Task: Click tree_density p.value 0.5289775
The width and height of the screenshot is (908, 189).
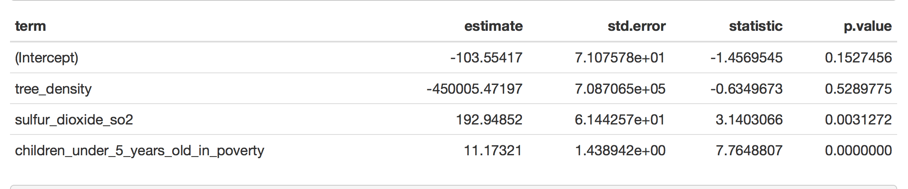Action: (x=858, y=89)
